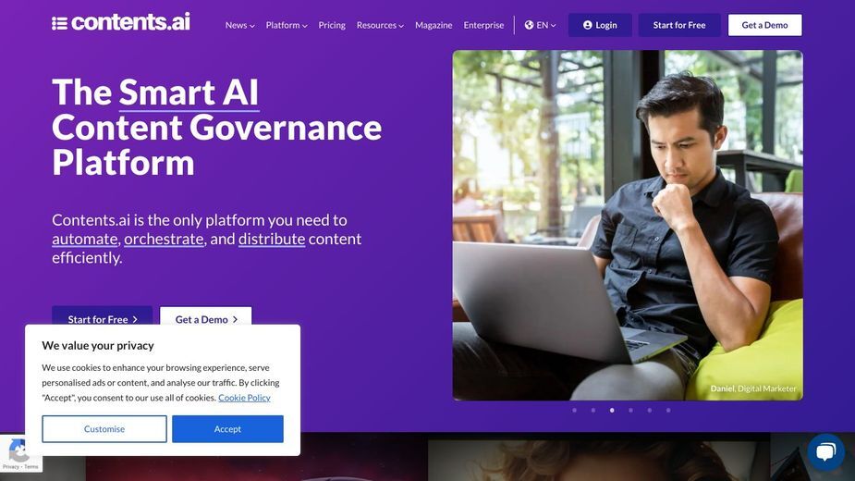Image resolution: width=855 pixels, height=481 pixels.
Task: Open the Pricing page
Action: pos(332,25)
